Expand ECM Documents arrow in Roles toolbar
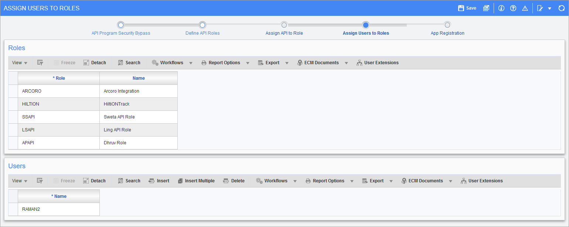The height and width of the screenshot is (227, 569). click(x=346, y=63)
